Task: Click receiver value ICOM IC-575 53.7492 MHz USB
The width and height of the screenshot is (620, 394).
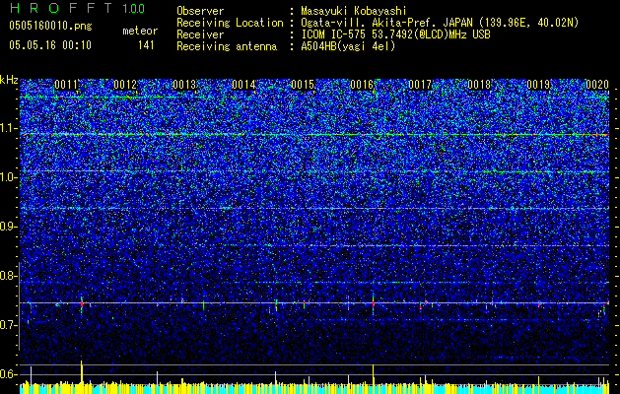Action: click(395, 34)
